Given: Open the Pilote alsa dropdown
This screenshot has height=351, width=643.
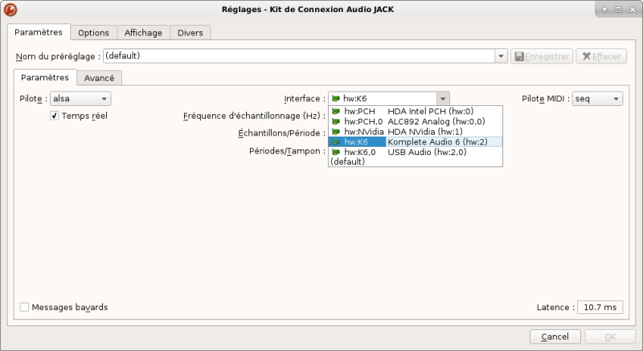Looking at the screenshot, I should (80, 99).
